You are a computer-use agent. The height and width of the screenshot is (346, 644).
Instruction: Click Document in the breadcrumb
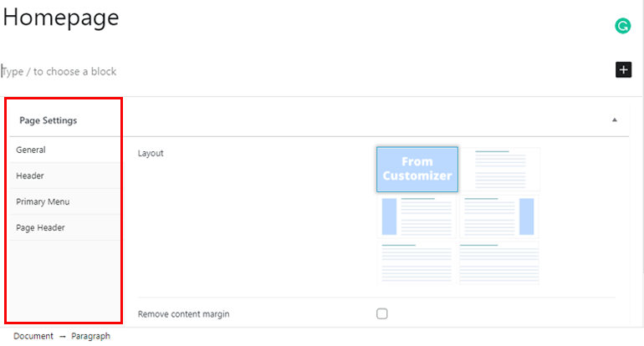coord(33,336)
